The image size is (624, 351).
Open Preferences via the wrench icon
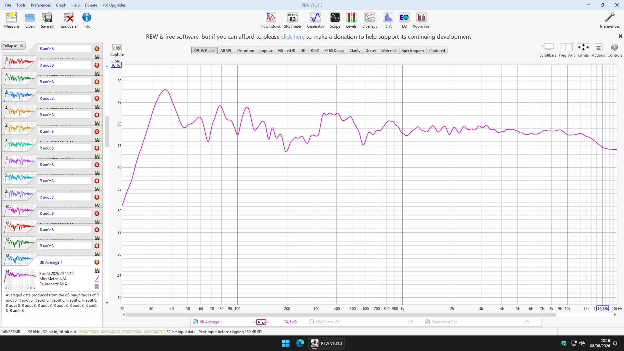pyautogui.click(x=610, y=20)
